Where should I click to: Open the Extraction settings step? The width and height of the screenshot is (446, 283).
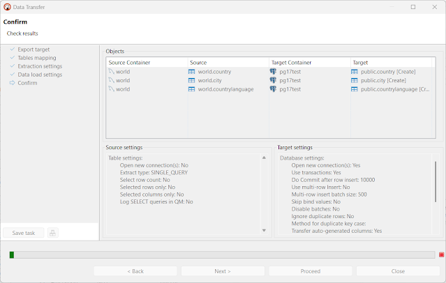pos(40,66)
